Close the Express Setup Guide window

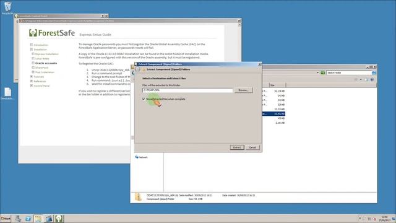tap(239, 20)
